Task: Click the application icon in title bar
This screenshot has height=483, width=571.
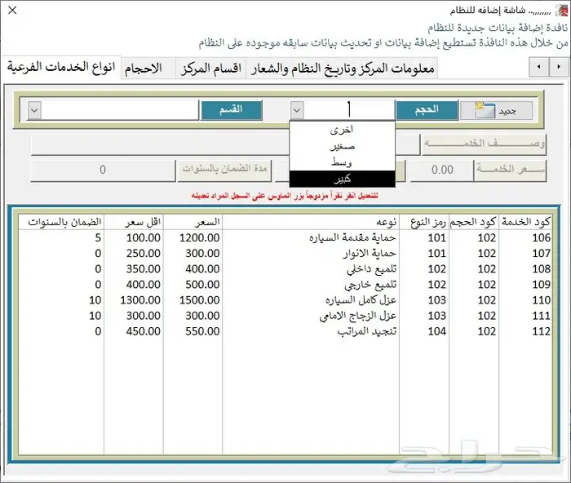Action: pos(561,11)
